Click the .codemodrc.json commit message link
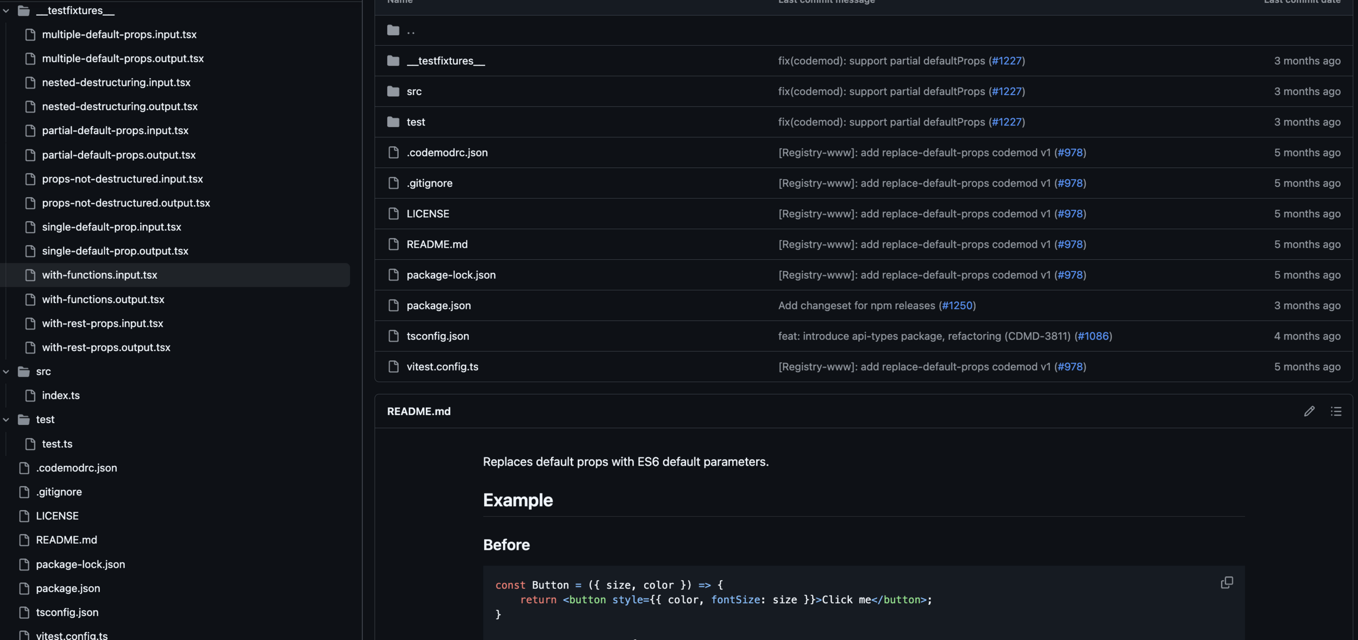 point(914,153)
